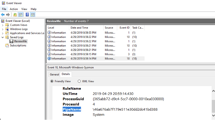
Task: Toggle the Show/Hide Console Tree icon
Action: pos(20,15)
